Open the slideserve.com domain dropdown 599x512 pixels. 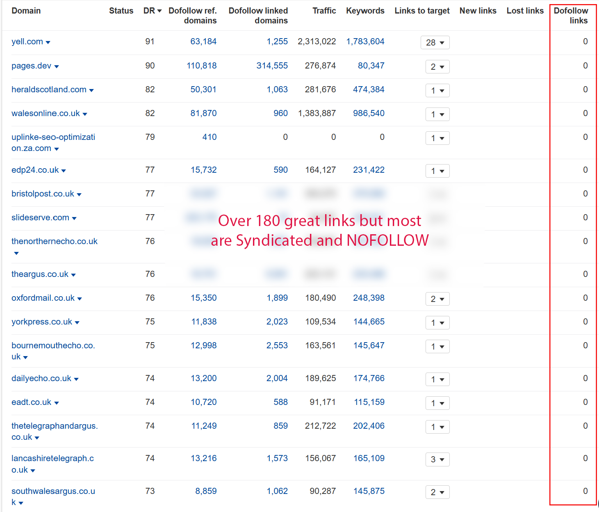pyautogui.click(x=74, y=218)
